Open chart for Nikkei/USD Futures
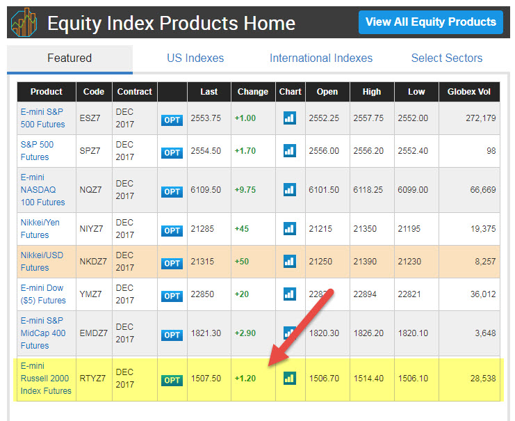 coord(289,262)
